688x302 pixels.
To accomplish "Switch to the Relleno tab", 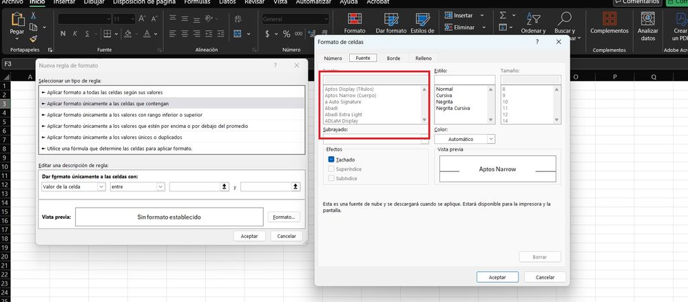I will coord(423,58).
